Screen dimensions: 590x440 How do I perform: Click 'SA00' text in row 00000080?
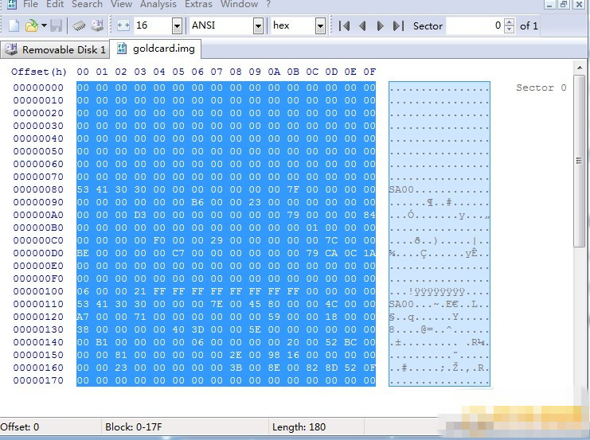(401, 189)
